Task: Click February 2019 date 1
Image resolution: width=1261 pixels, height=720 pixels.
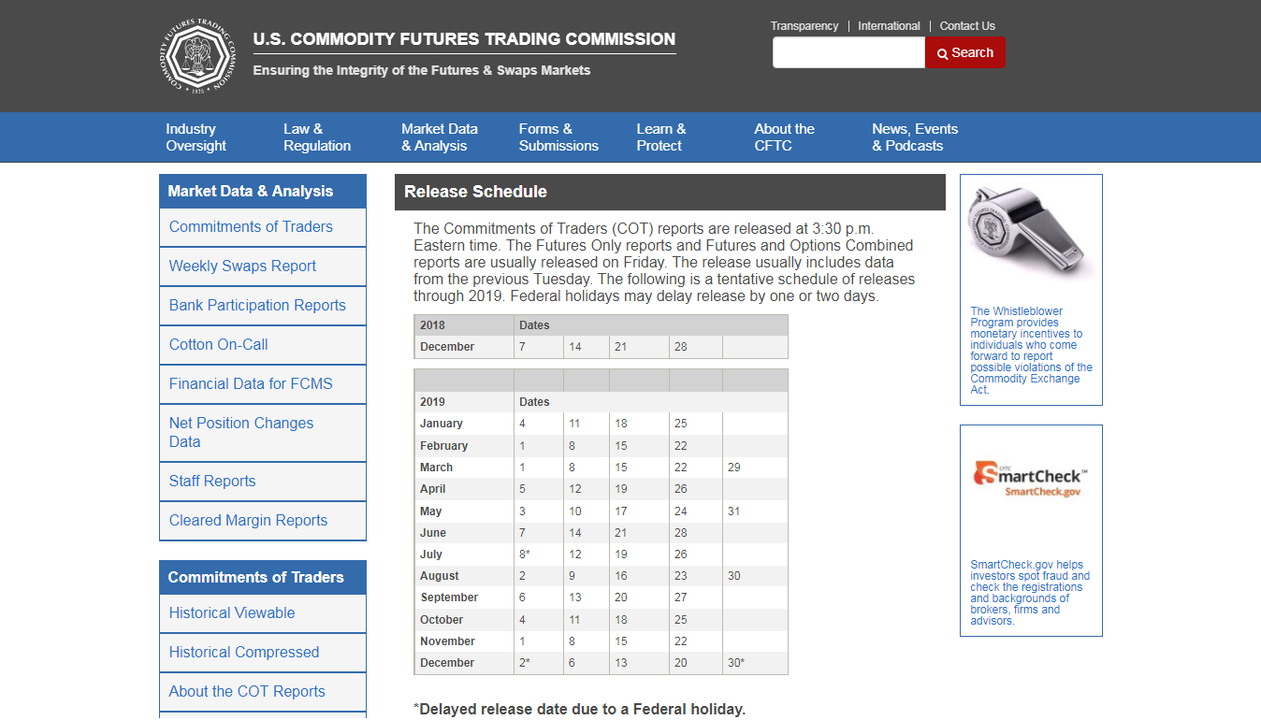Action: [x=522, y=446]
